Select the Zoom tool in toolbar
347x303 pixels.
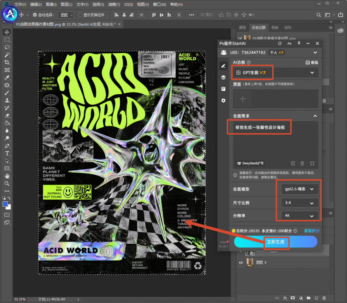tap(7, 184)
